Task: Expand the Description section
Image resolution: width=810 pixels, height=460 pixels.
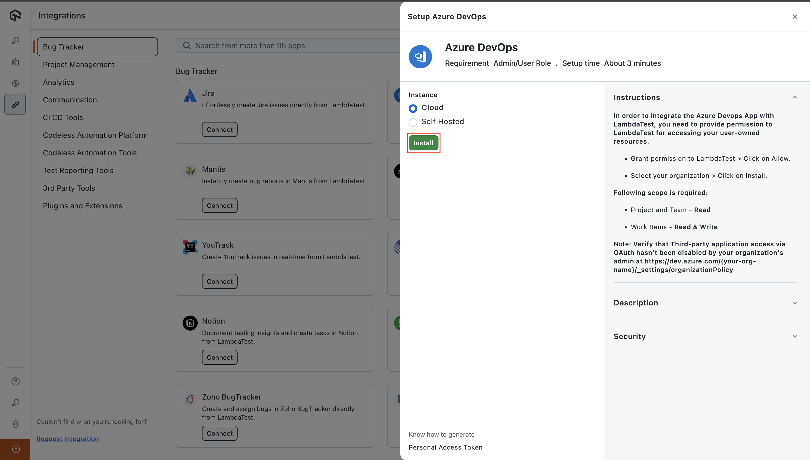Action: click(x=795, y=302)
